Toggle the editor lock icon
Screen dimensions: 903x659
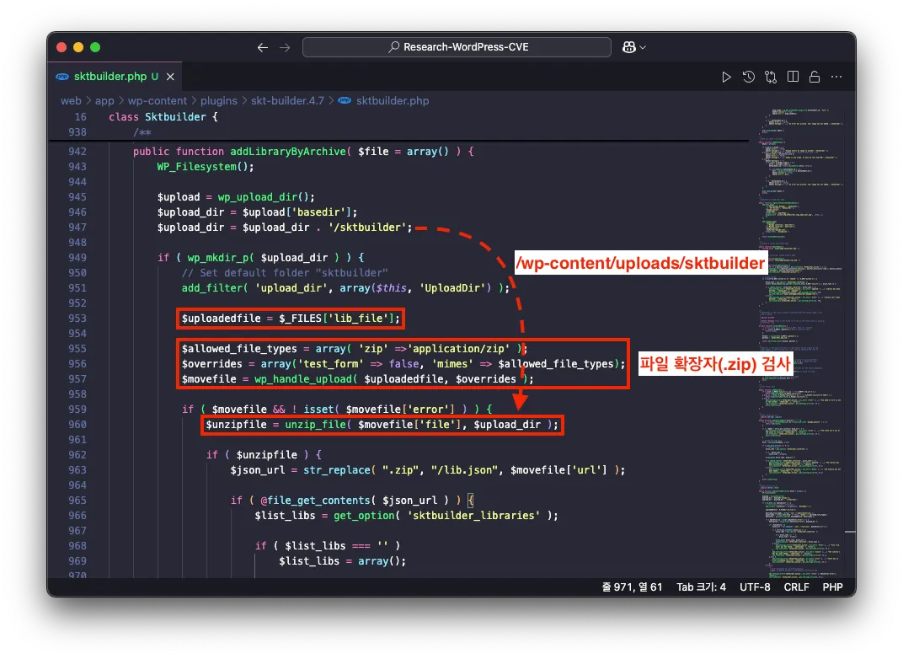click(x=815, y=77)
